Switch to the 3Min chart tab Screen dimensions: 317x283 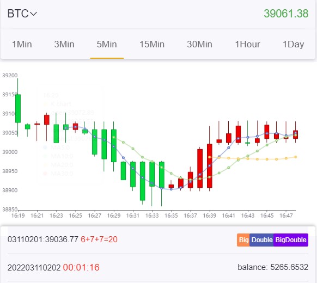coord(64,44)
